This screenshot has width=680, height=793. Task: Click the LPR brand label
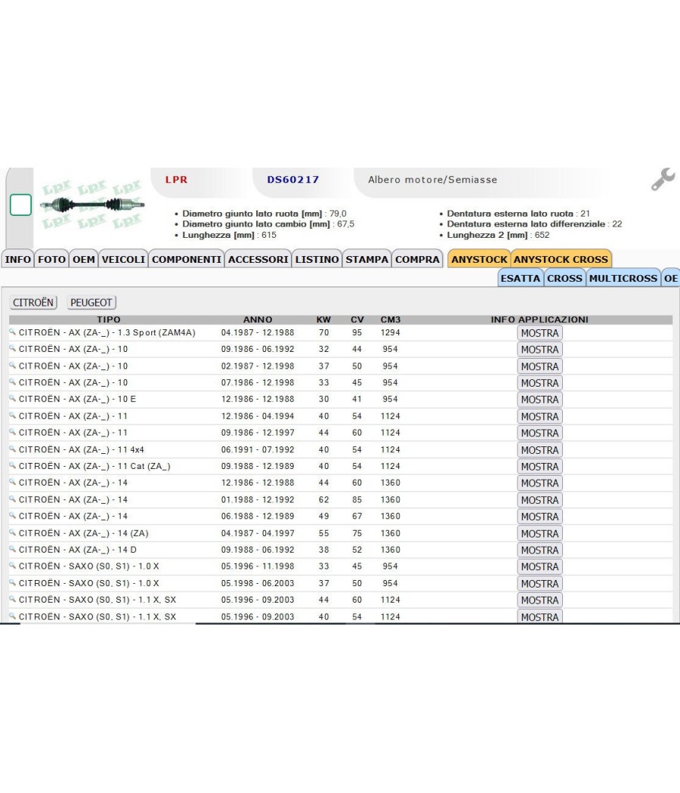click(176, 180)
